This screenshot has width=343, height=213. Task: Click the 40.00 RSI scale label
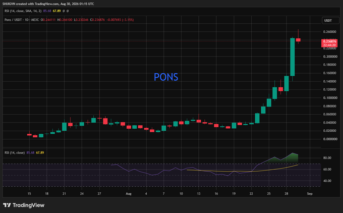327,181
